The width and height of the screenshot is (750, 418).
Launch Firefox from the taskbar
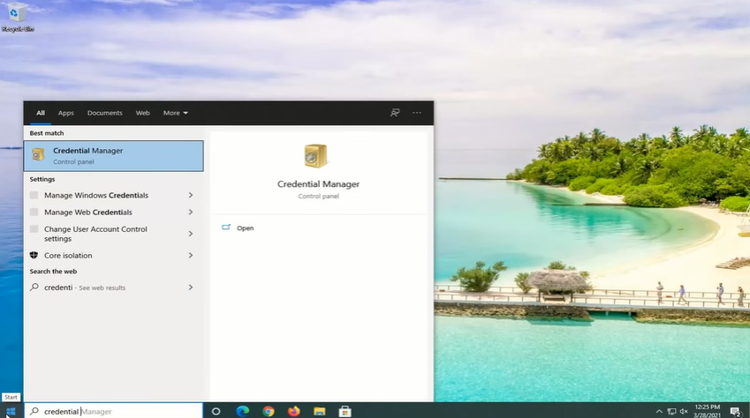tap(293, 411)
